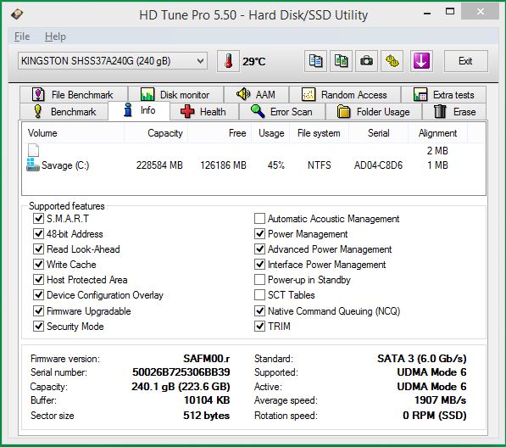Image resolution: width=506 pixels, height=447 pixels.
Task: Click the SAFM00.r firmware version value
Action: [207, 359]
